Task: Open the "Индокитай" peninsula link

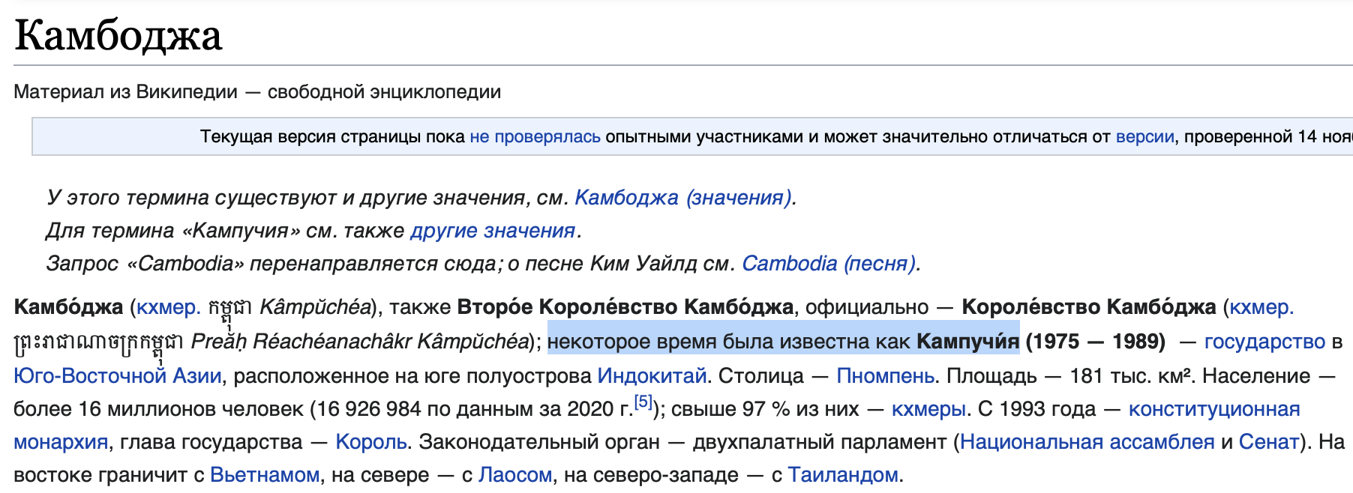Action: (652, 375)
